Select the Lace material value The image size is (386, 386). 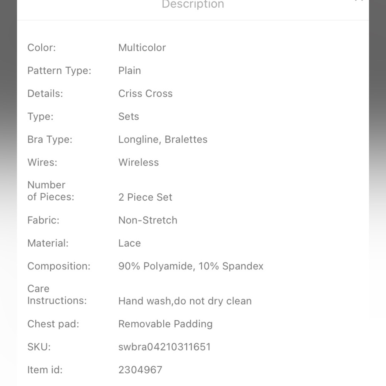pyautogui.click(x=129, y=243)
